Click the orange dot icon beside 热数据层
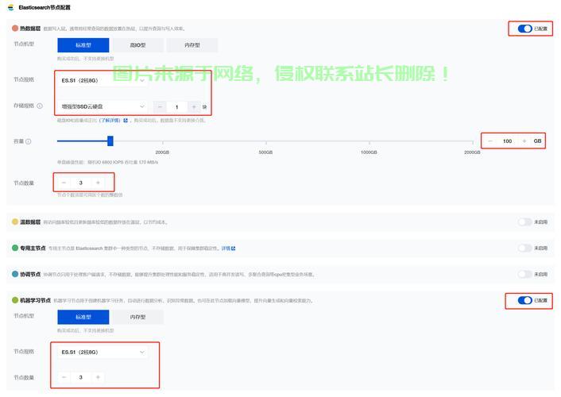Screen dimensions: 561x397 pyautogui.click(x=15, y=29)
